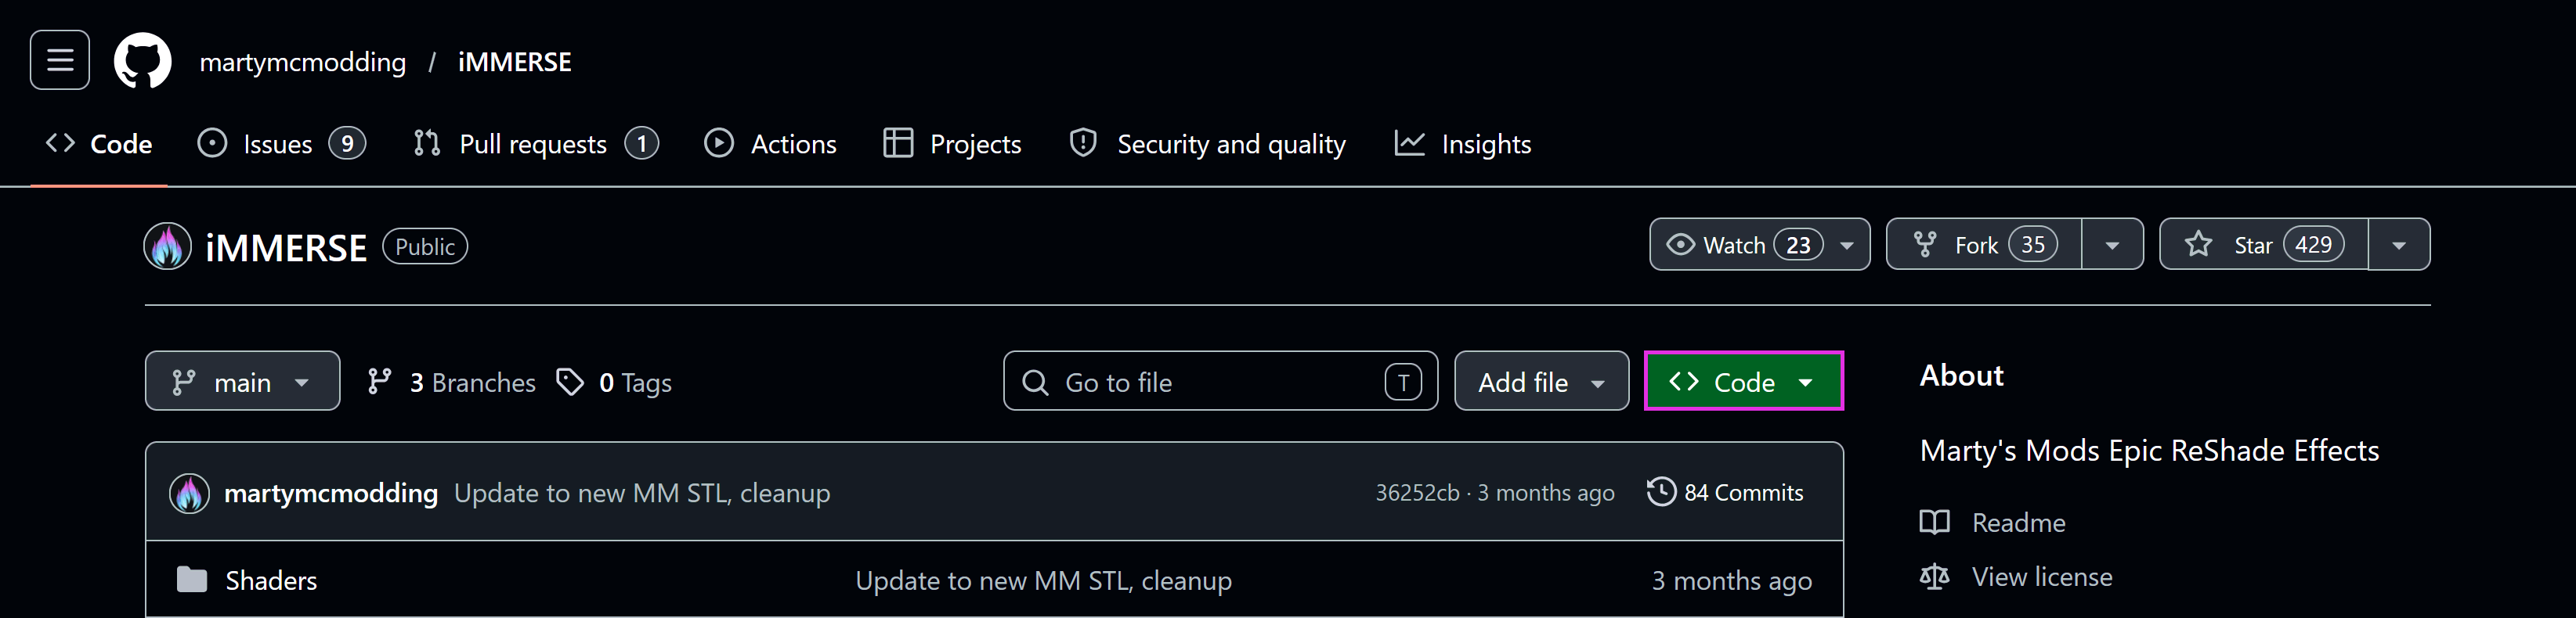Open the main branch selector

click(x=242, y=382)
